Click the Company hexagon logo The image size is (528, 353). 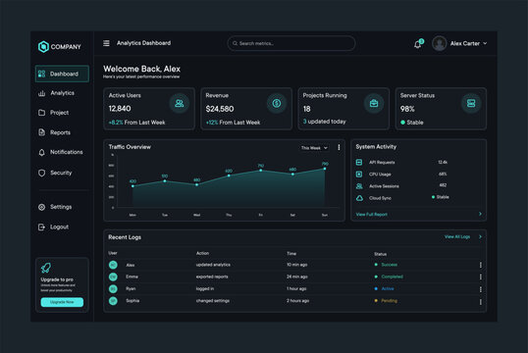(x=43, y=47)
